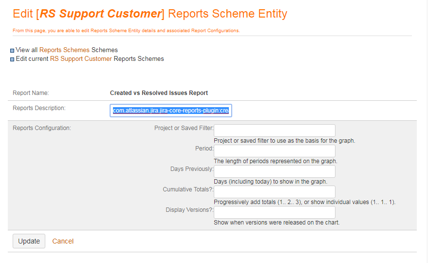
Task: Open the Reports Schemes link
Action: click(x=64, y=50)
